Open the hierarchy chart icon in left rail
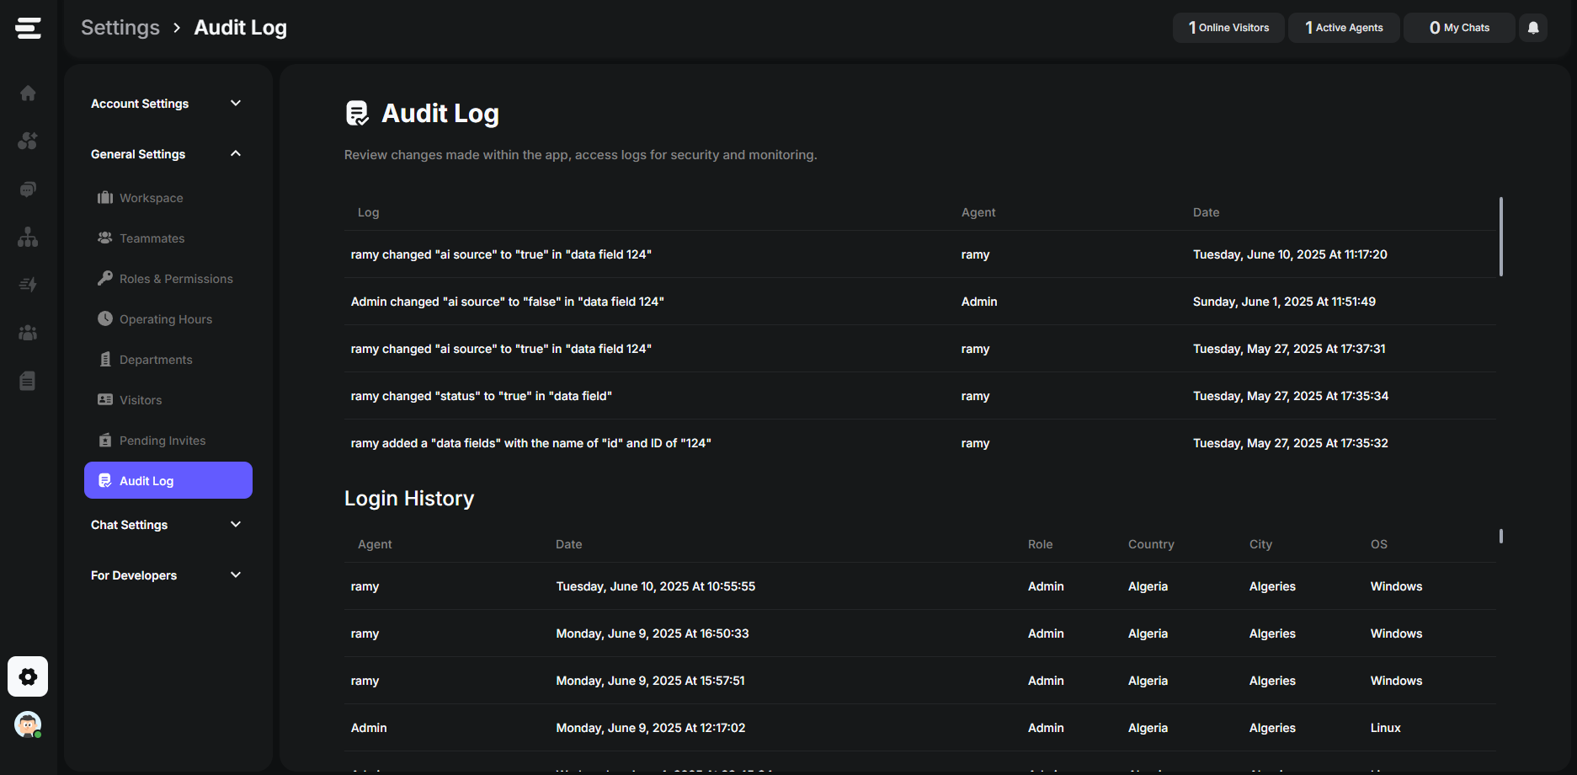The width and height of the screenshot is (1577, 775). coord(28,237)
